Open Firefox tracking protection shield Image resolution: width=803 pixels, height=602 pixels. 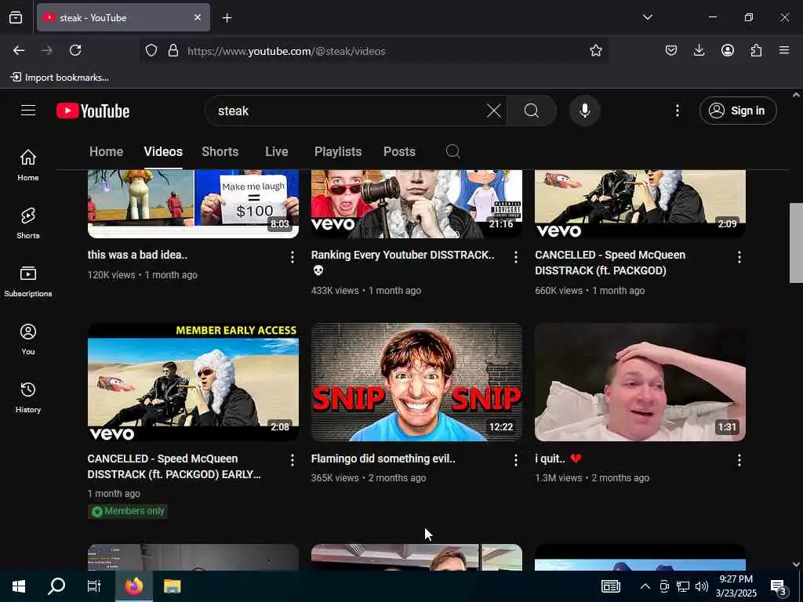pos(151,50)
